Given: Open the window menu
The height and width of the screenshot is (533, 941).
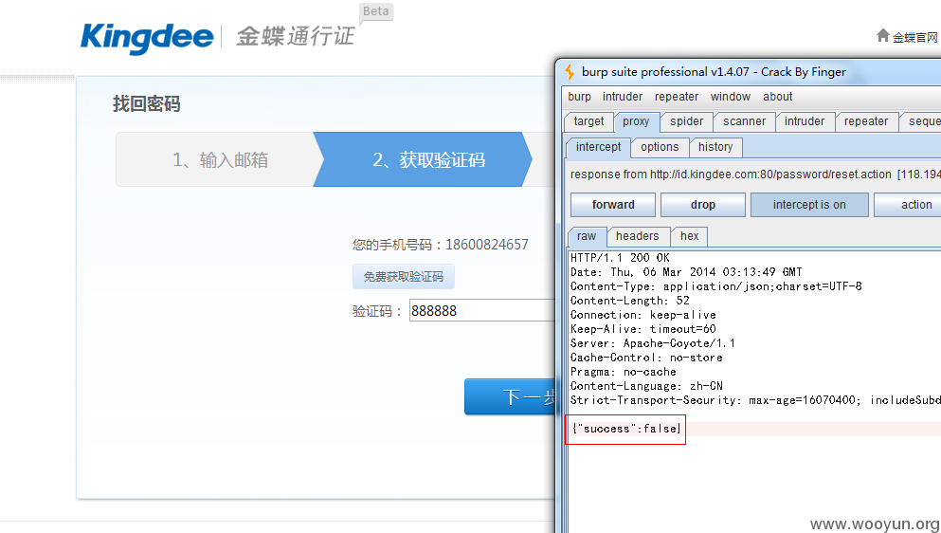Looking at the screenshot, I should click(731, 97).
